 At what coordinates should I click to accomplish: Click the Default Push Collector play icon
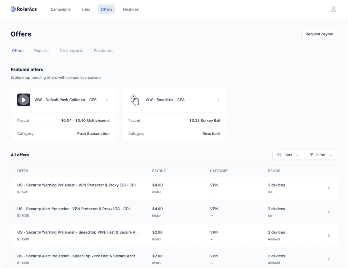pyautogui.click(x=24, y=100)
